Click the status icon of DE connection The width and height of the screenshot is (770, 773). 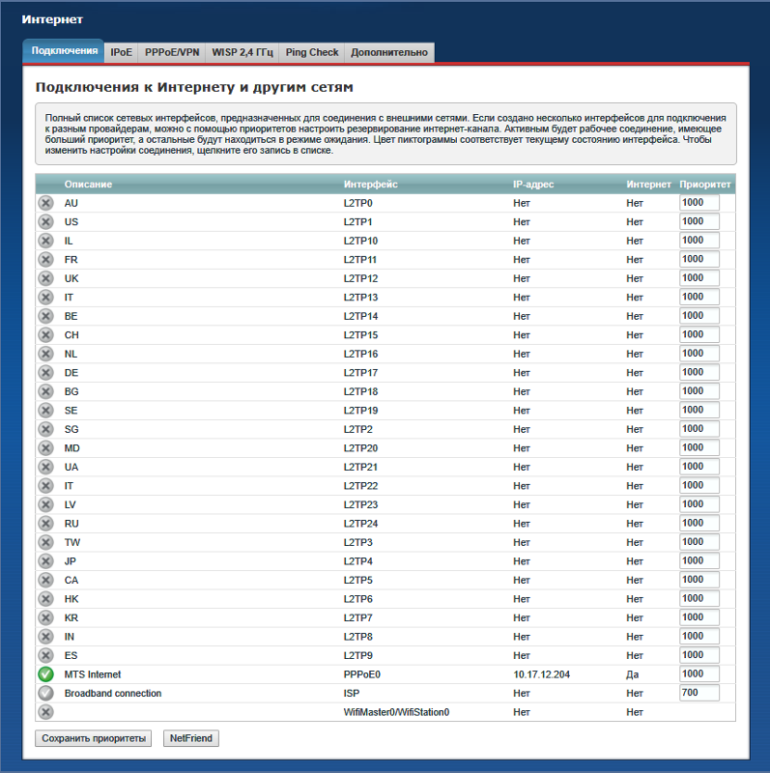[x=45, y=373]
